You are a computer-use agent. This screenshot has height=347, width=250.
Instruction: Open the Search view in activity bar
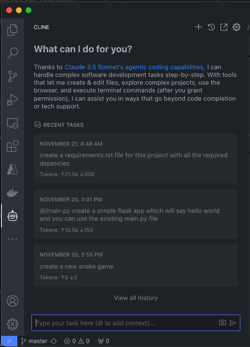(x=13, y=53)
